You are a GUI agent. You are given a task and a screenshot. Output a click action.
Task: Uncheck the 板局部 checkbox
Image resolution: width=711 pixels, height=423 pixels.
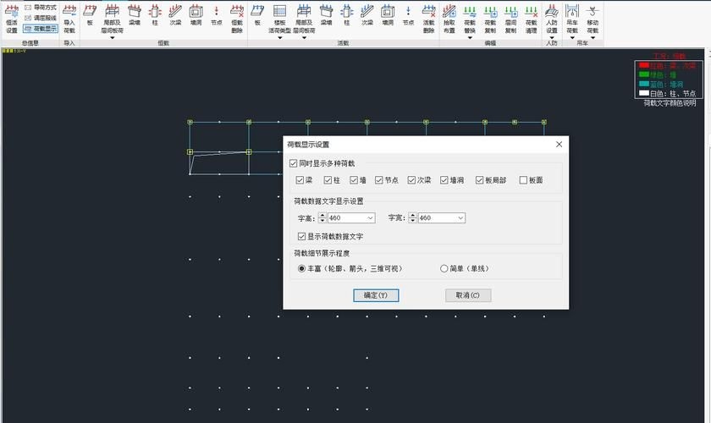click(480, 180)
